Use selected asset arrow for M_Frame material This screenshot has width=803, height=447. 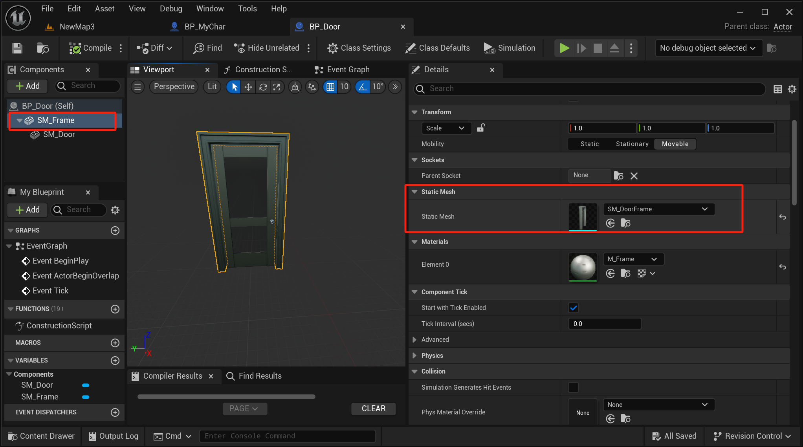point(610,273)
